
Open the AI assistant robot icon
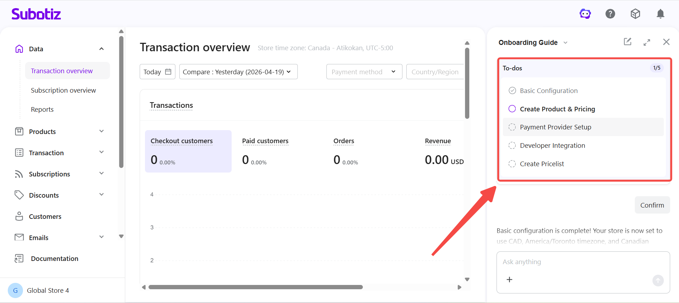click(x=585, y=14)
